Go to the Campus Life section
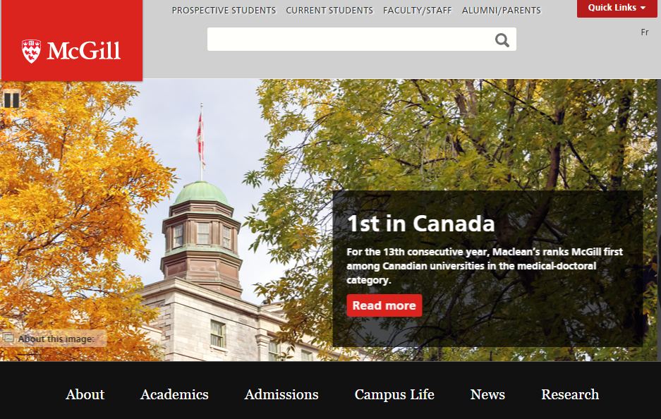 pyautogui.click(x=394, y=394)
